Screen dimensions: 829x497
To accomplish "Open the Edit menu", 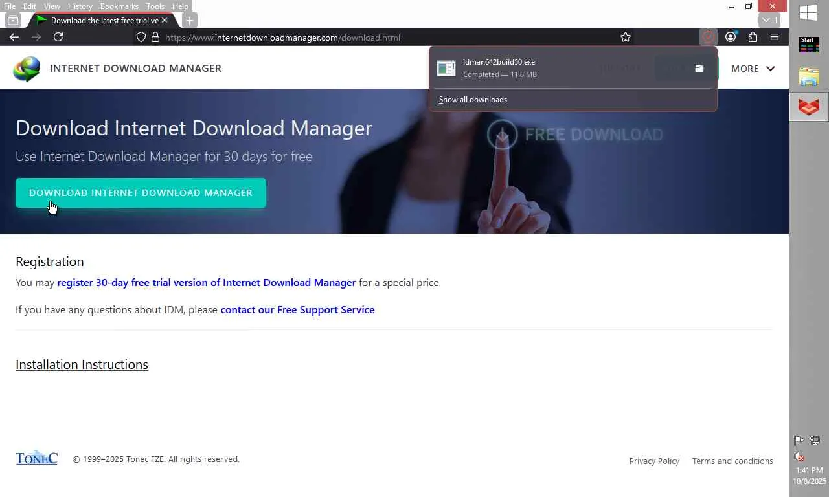I will (x=30, y=6).
